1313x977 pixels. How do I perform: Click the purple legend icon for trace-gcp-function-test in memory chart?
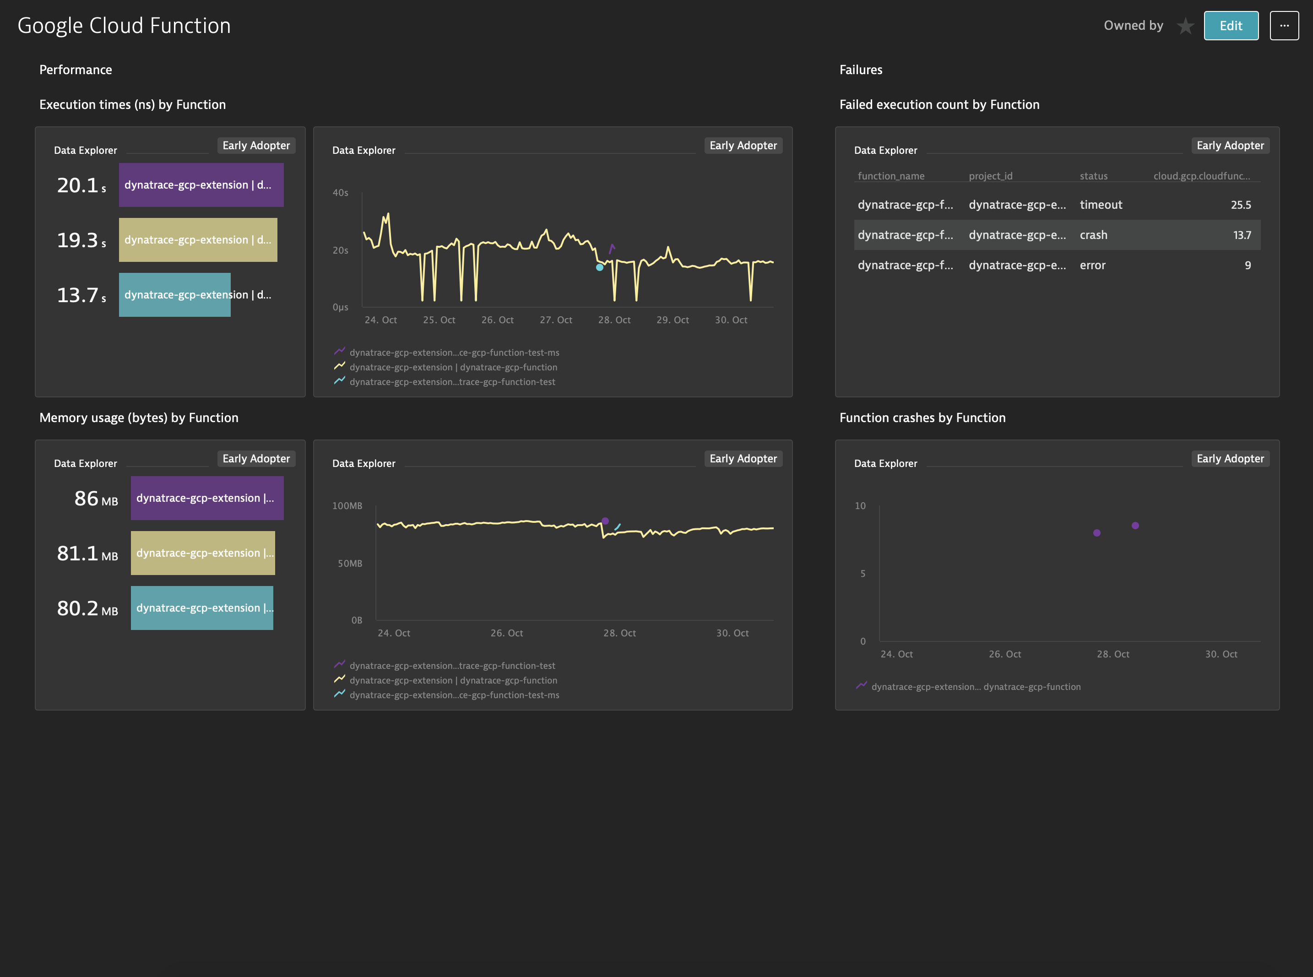[x=340, y=665]
